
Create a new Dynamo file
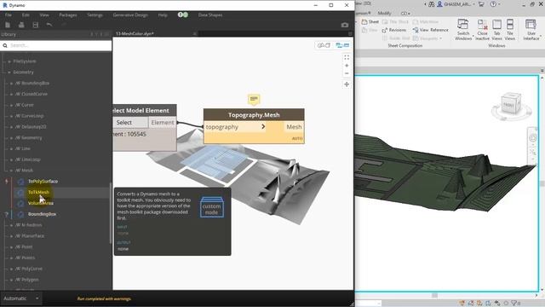(8, 25)
